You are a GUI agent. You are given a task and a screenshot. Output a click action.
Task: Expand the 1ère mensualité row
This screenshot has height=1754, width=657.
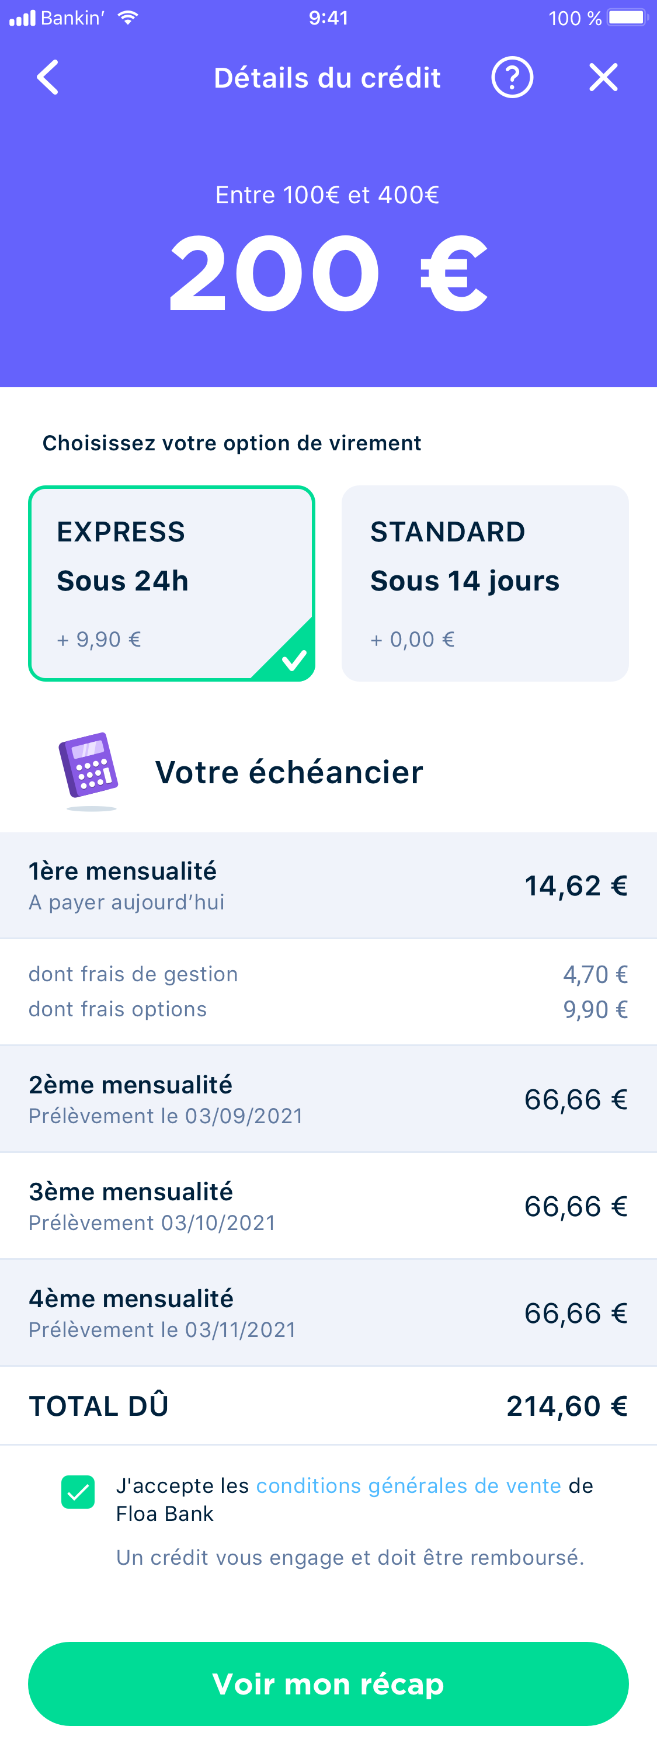click(x=328, y=885)
